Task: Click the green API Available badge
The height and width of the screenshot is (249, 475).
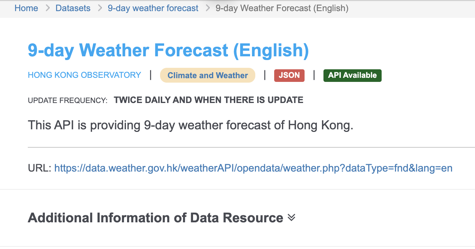Action: pyautogui.click(x=352, y=75)
